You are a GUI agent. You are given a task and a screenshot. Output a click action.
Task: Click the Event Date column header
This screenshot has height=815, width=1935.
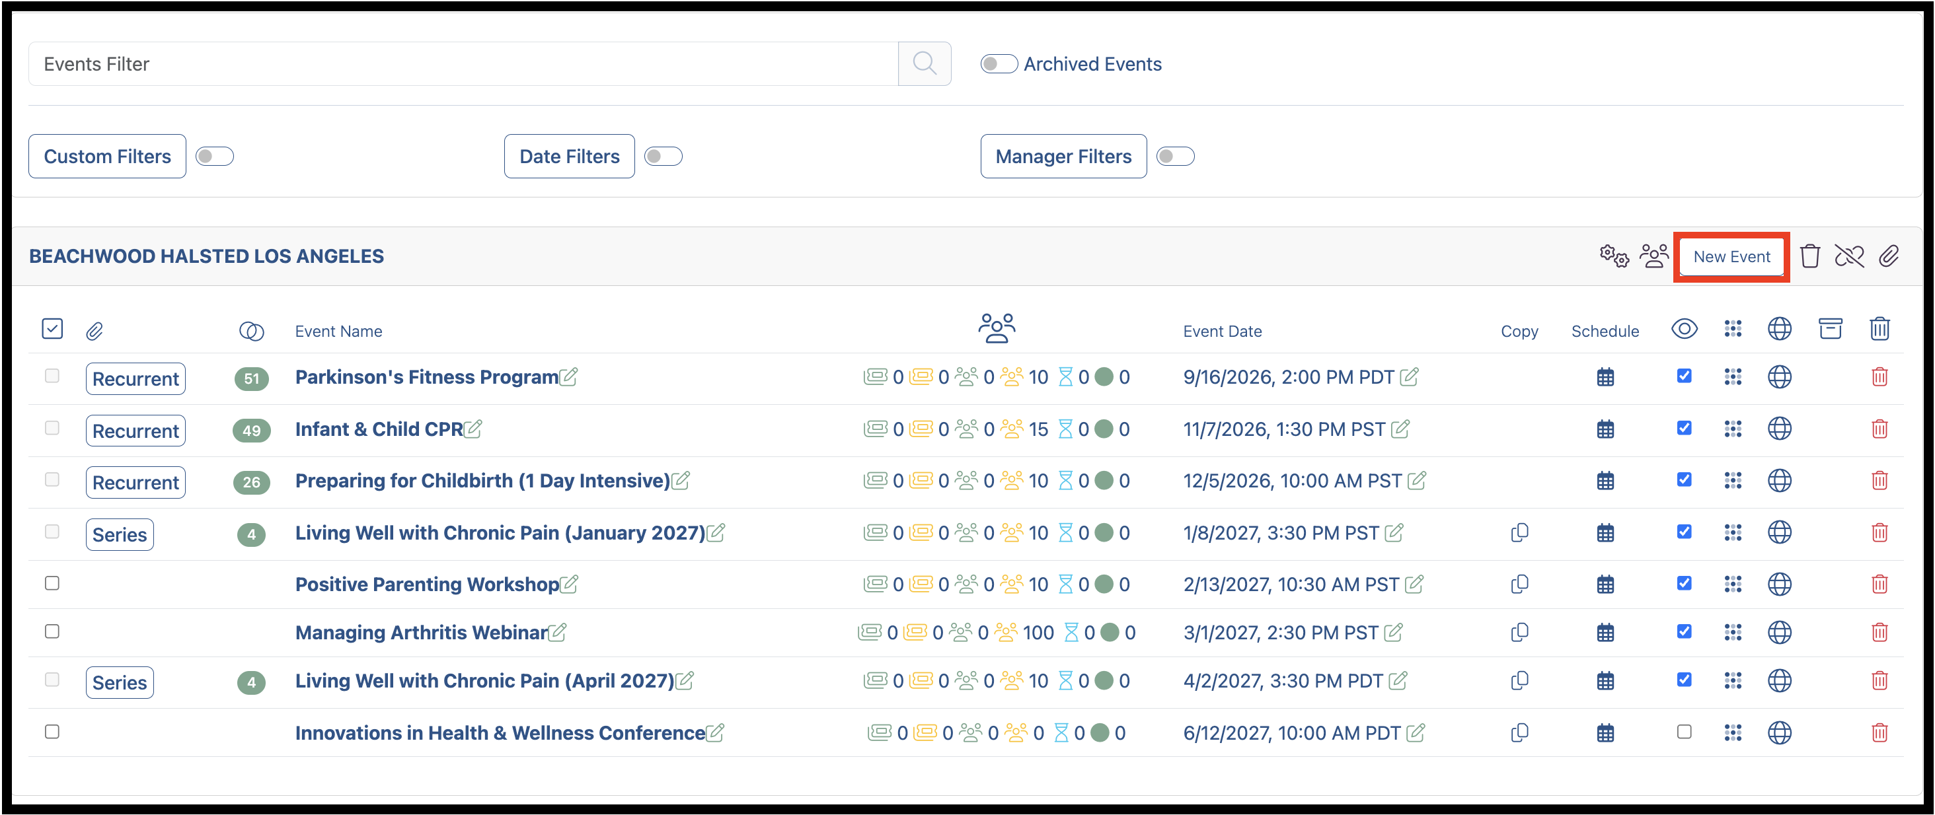coord(1222,331)
